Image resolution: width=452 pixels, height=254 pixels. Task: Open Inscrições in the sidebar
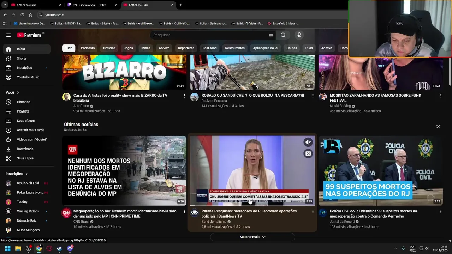point(27,68)
